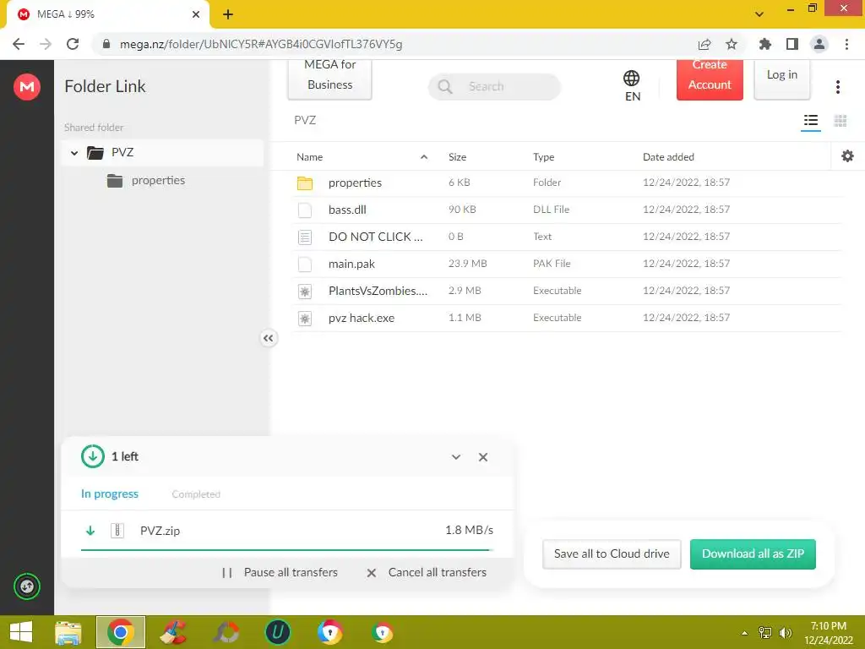
Task: Close the MEGA browser tab
Action: [196, 14]
